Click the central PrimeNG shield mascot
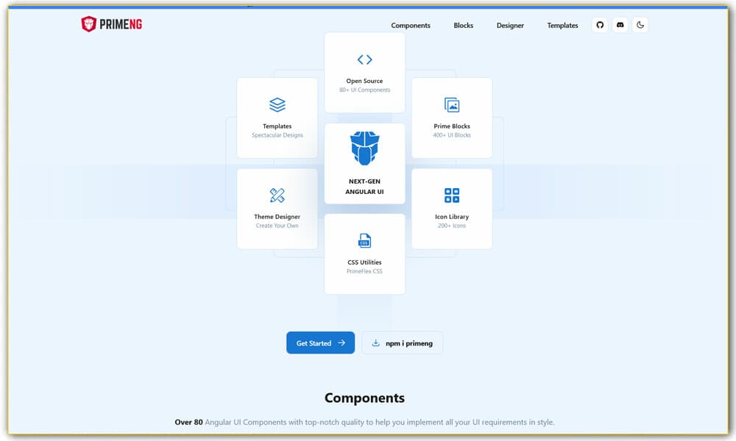Screen dimensions: 736x441 (364, 148)
